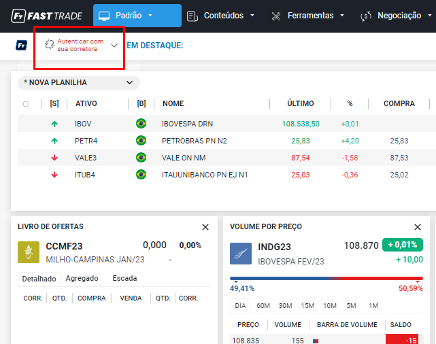
Task: Open the Negociação menu
Action: click(397, 16)
